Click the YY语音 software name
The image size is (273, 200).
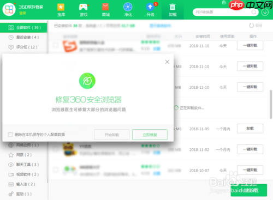[85, 146]
